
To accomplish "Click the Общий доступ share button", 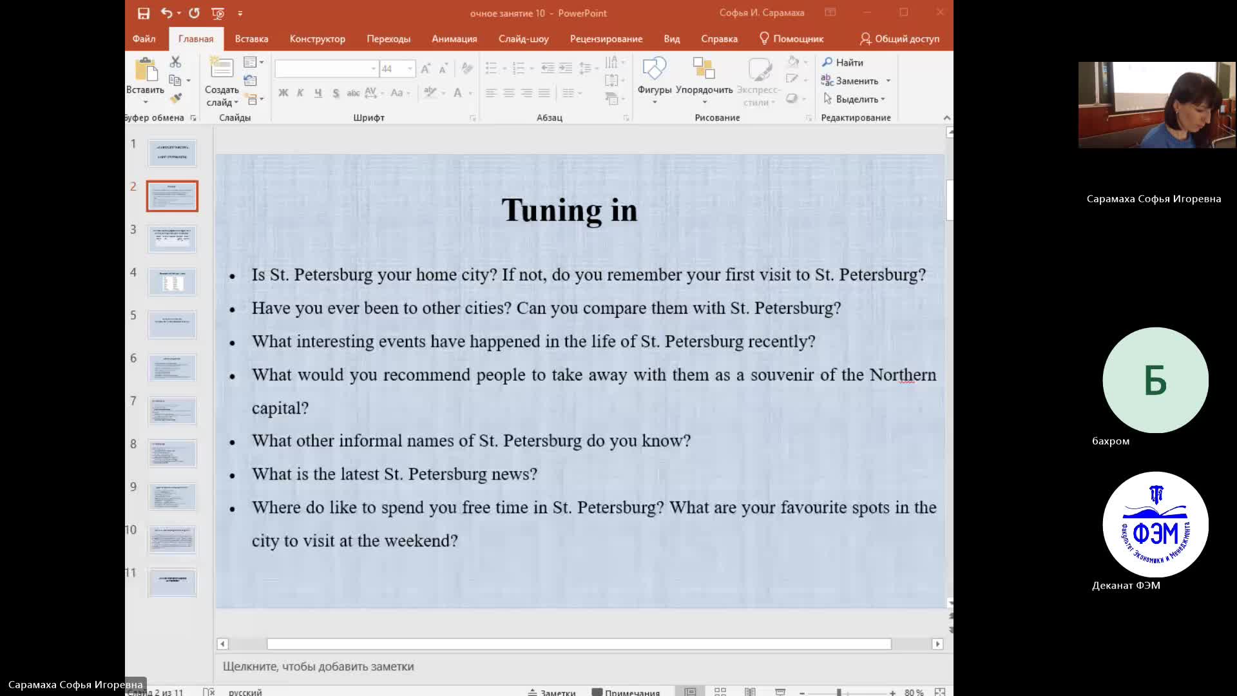I will click(x=899, y=39).
